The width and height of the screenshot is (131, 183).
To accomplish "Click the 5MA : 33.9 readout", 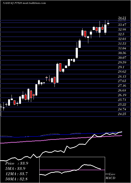I will (15, 169).
